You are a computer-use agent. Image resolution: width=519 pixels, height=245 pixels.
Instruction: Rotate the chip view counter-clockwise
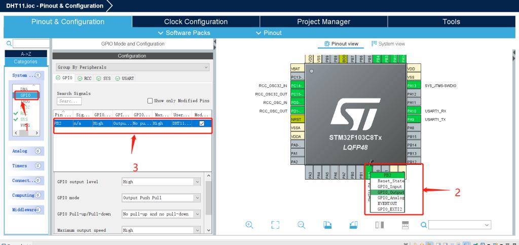pyautogui.click(x=353, y=225)
